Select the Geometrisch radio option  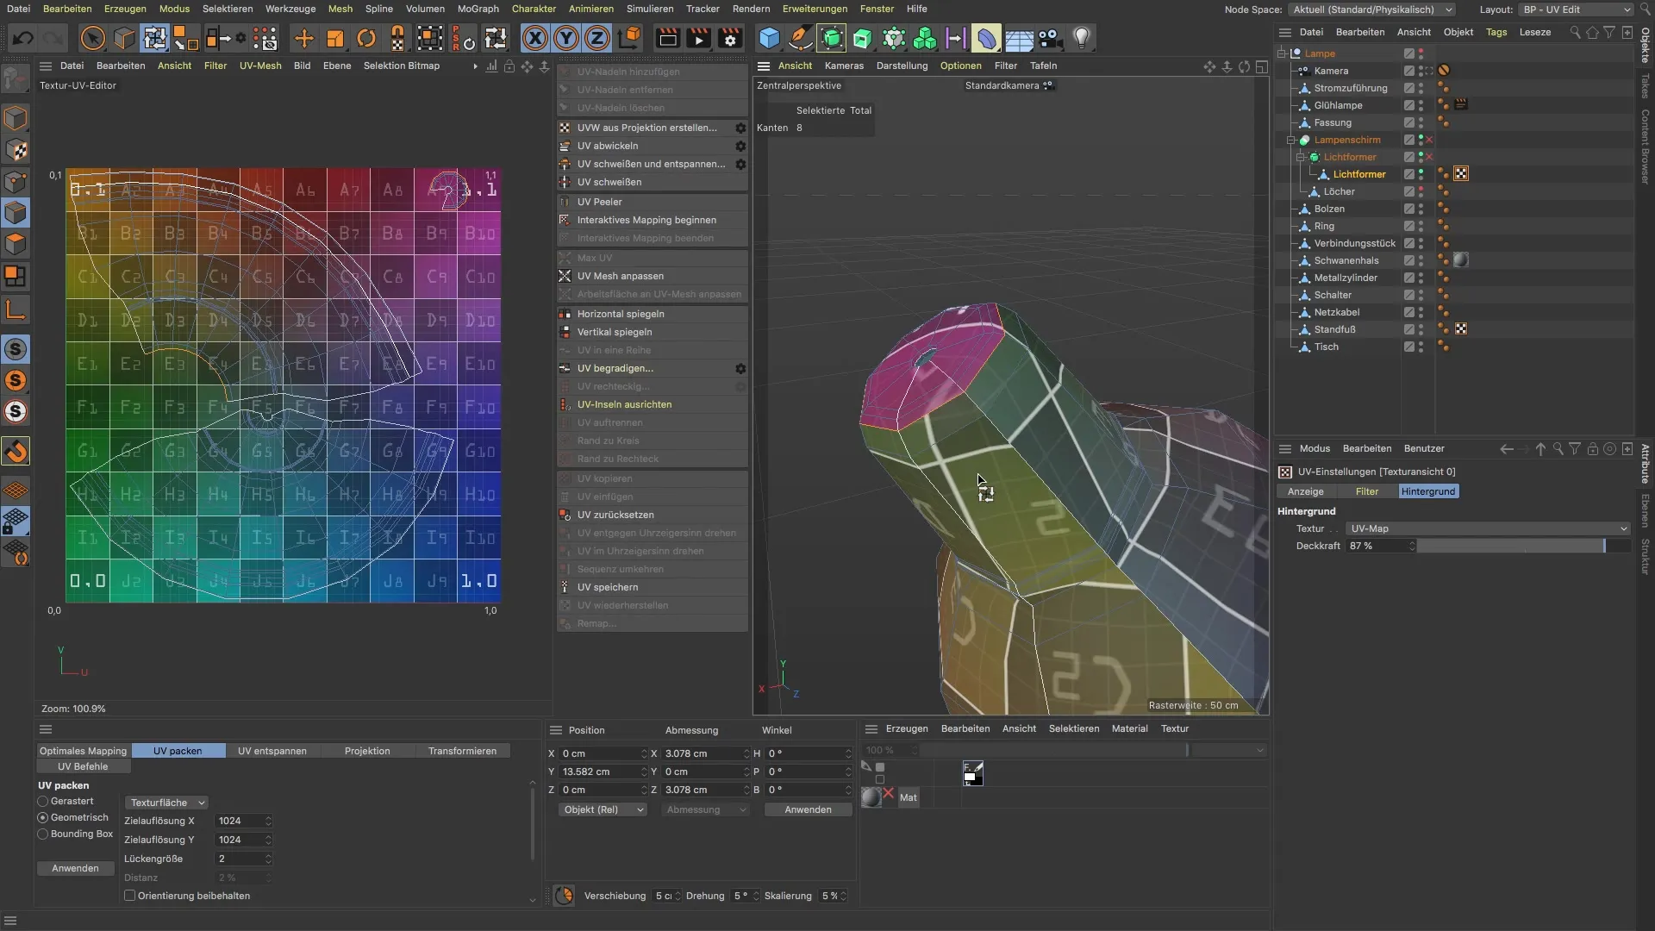point(43,817)
